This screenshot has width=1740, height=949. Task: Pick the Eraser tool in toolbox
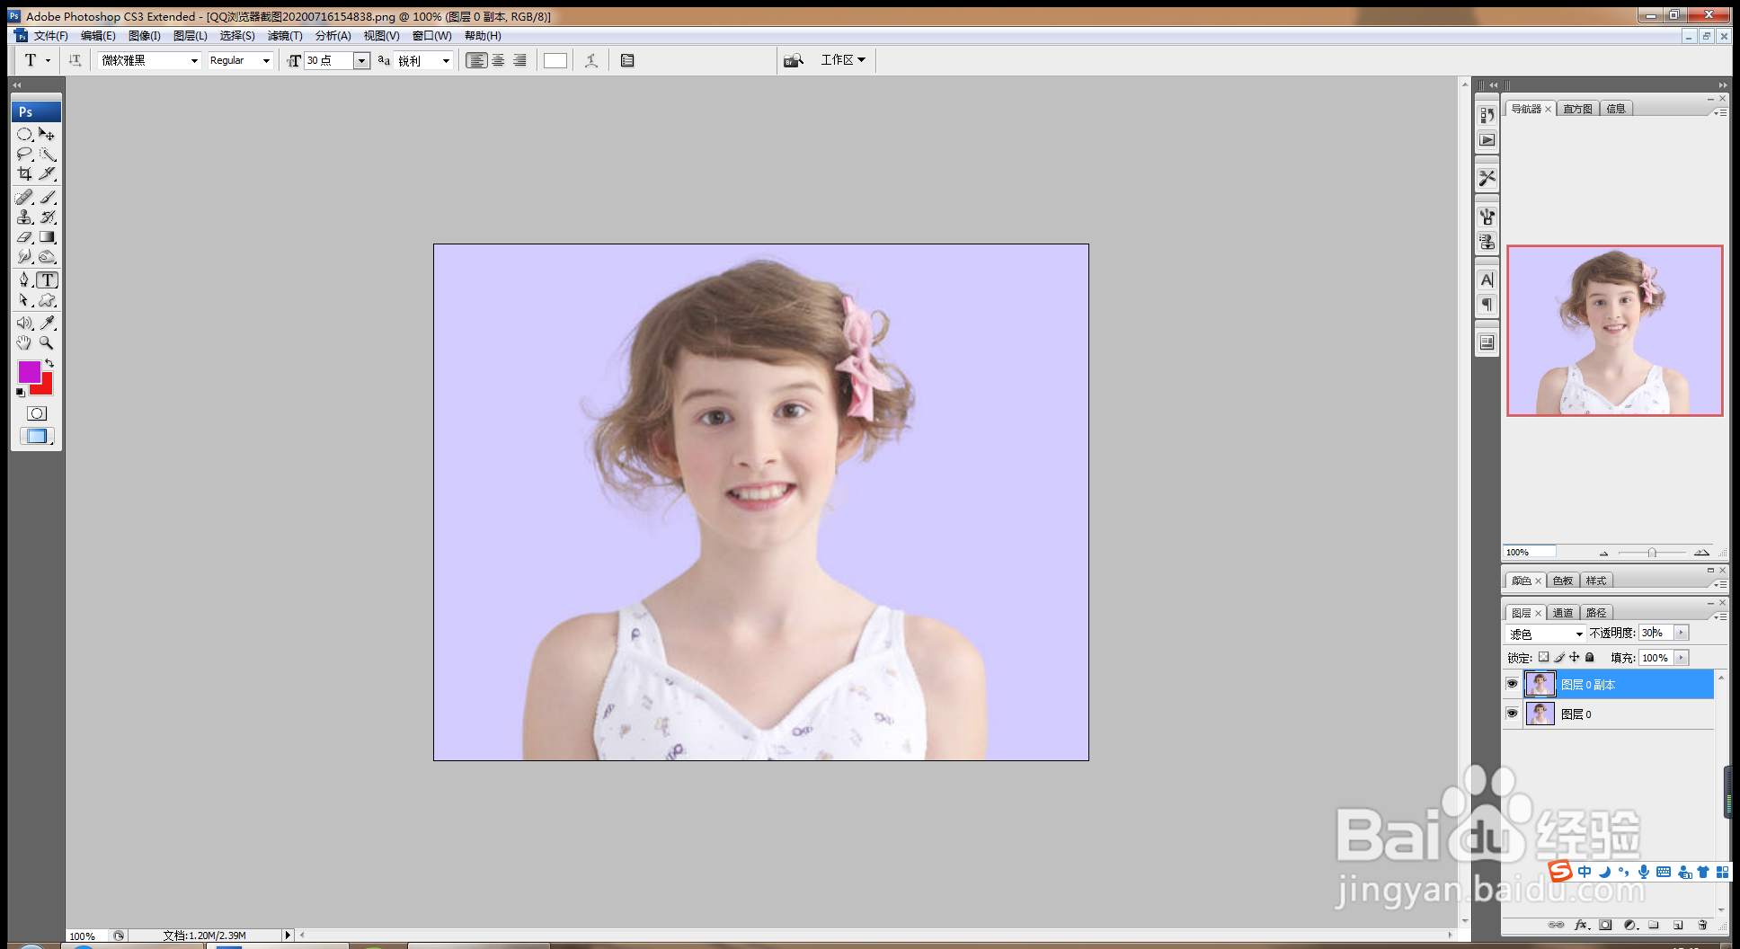[24, 237]
